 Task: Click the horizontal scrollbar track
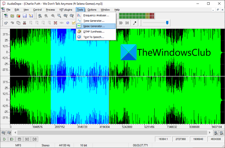(x=112, y=133)
